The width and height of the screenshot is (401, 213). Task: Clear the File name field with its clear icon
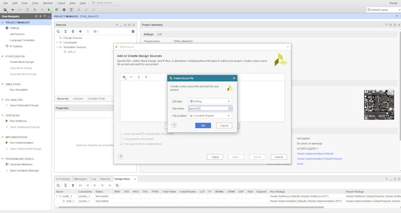point(230,108)
